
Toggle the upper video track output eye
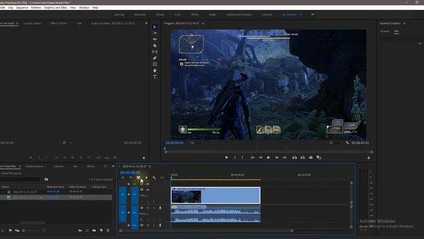coord(148,184)
